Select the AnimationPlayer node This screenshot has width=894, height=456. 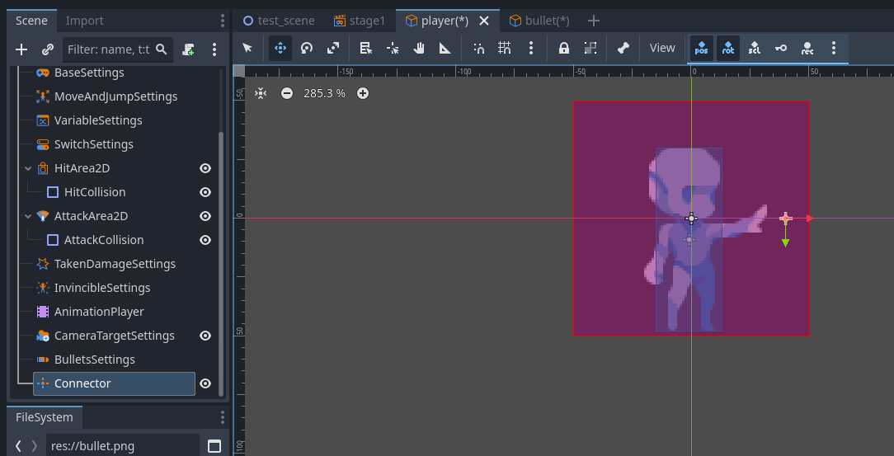click(99, 312)
